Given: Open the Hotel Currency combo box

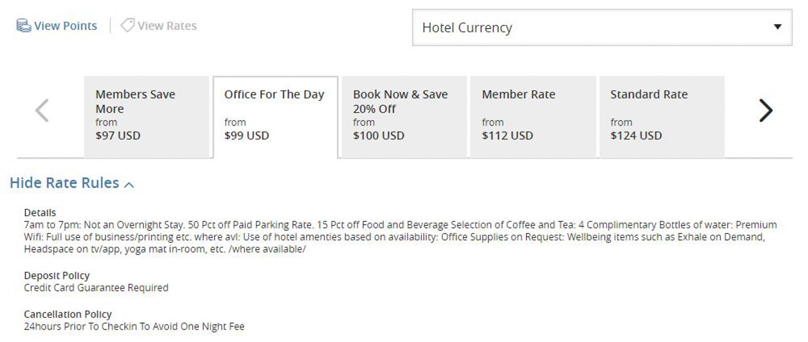Looking at the screenshot, I should tap(601, 28).
